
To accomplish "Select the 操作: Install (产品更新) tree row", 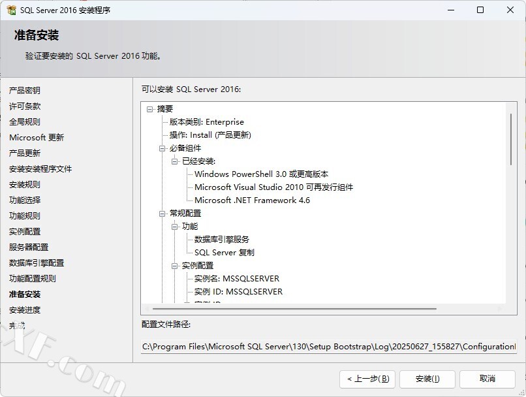I will (x=210, y=135).
